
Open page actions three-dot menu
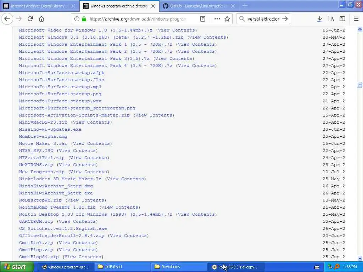[217, 19]
